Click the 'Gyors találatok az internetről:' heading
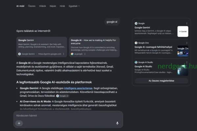 [x=33, y=31]
